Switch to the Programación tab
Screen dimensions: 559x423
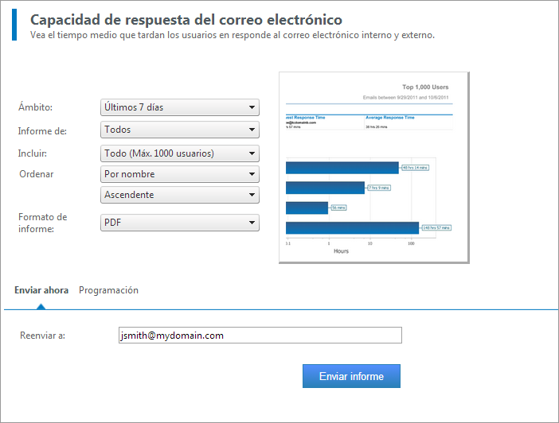[108, 290]
